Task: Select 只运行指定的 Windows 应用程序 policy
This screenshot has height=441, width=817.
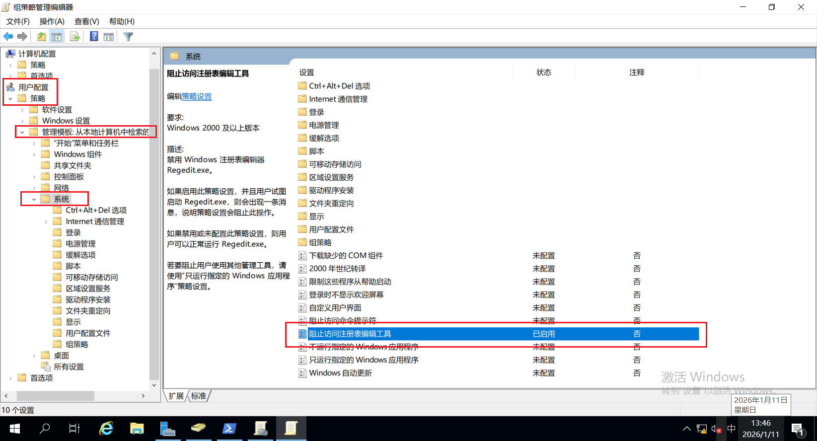Action: pyautogui.click(x=364, y=360)
